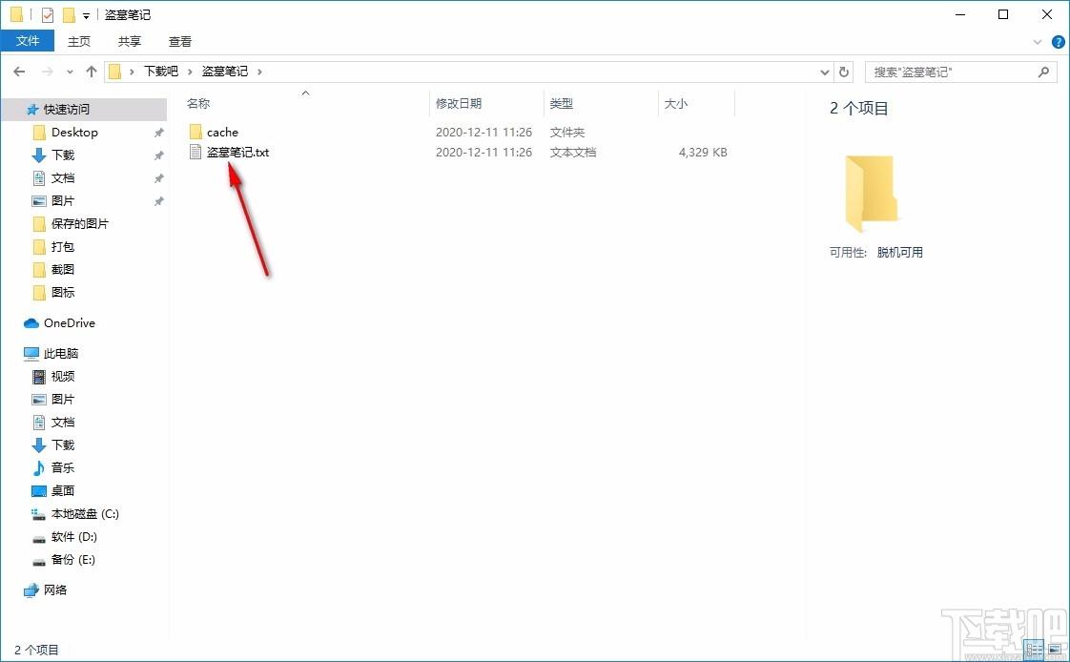Click the 4,329 KB size cell

point(703,153)
